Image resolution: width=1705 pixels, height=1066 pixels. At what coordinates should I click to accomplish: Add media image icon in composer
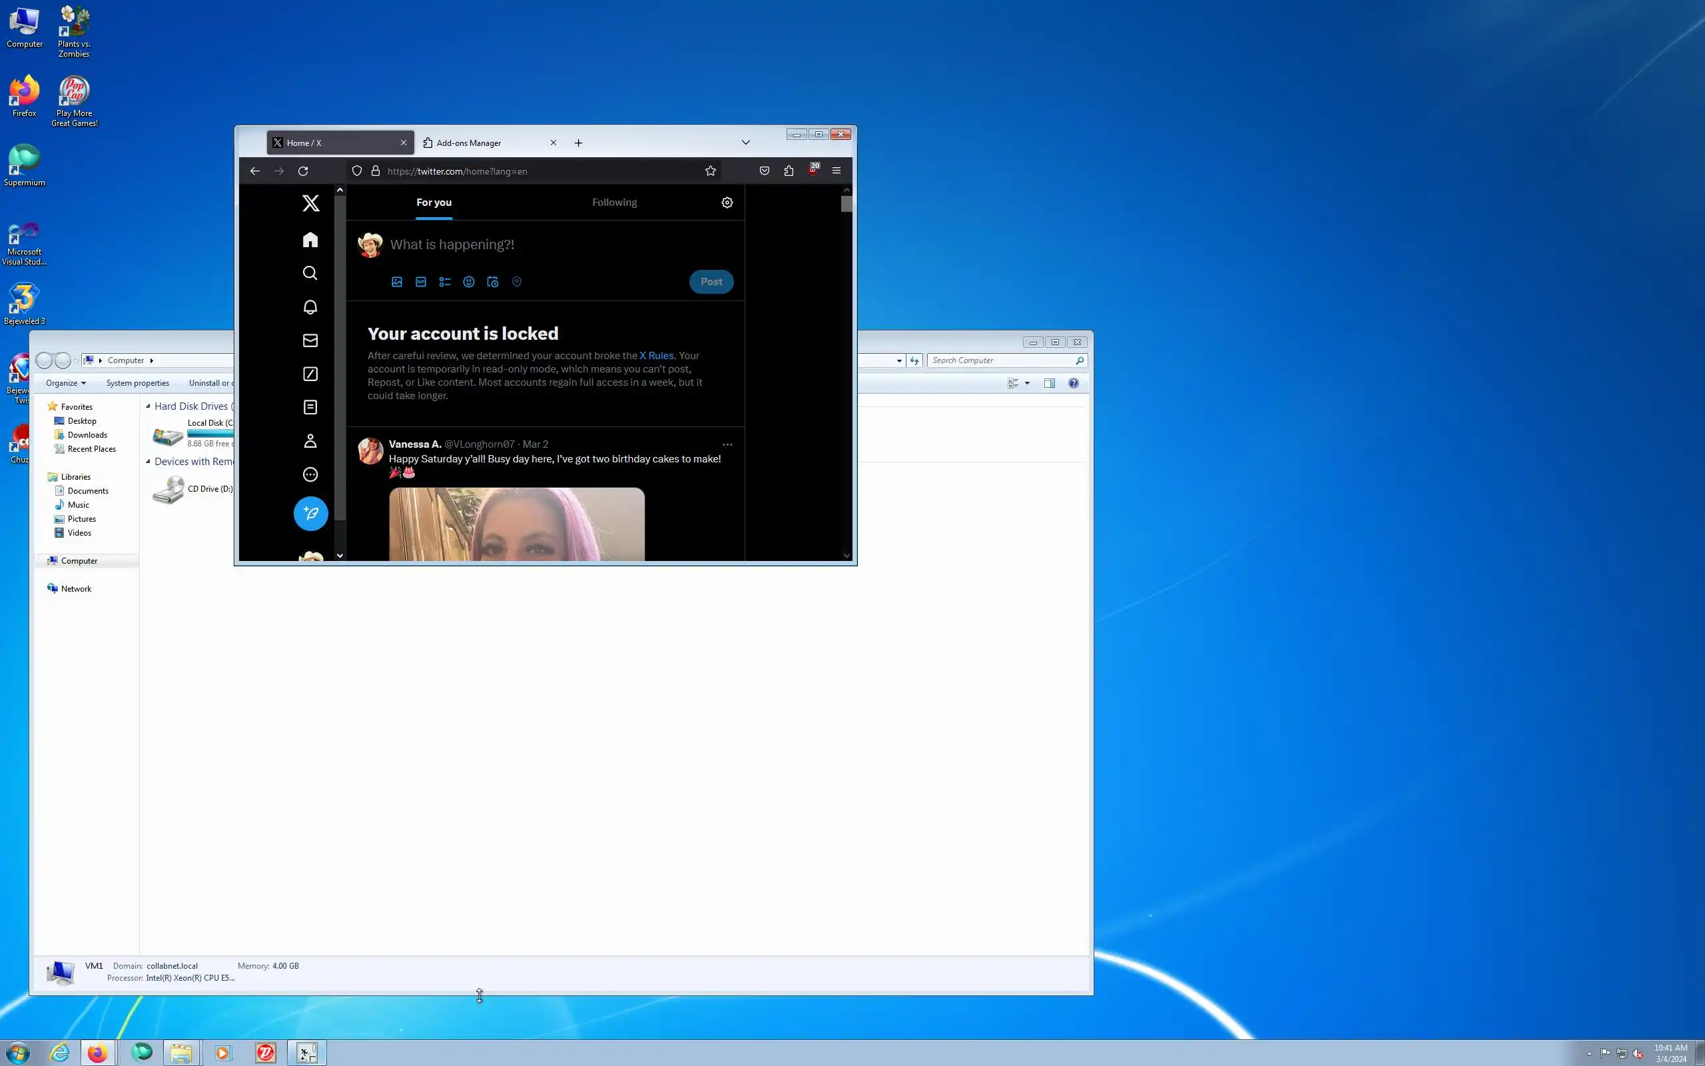coord(397,282)
